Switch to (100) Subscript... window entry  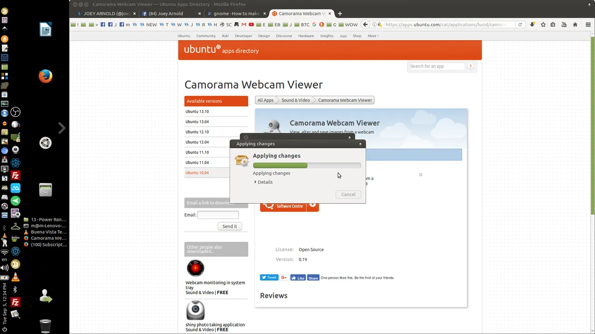click(45, 244)
